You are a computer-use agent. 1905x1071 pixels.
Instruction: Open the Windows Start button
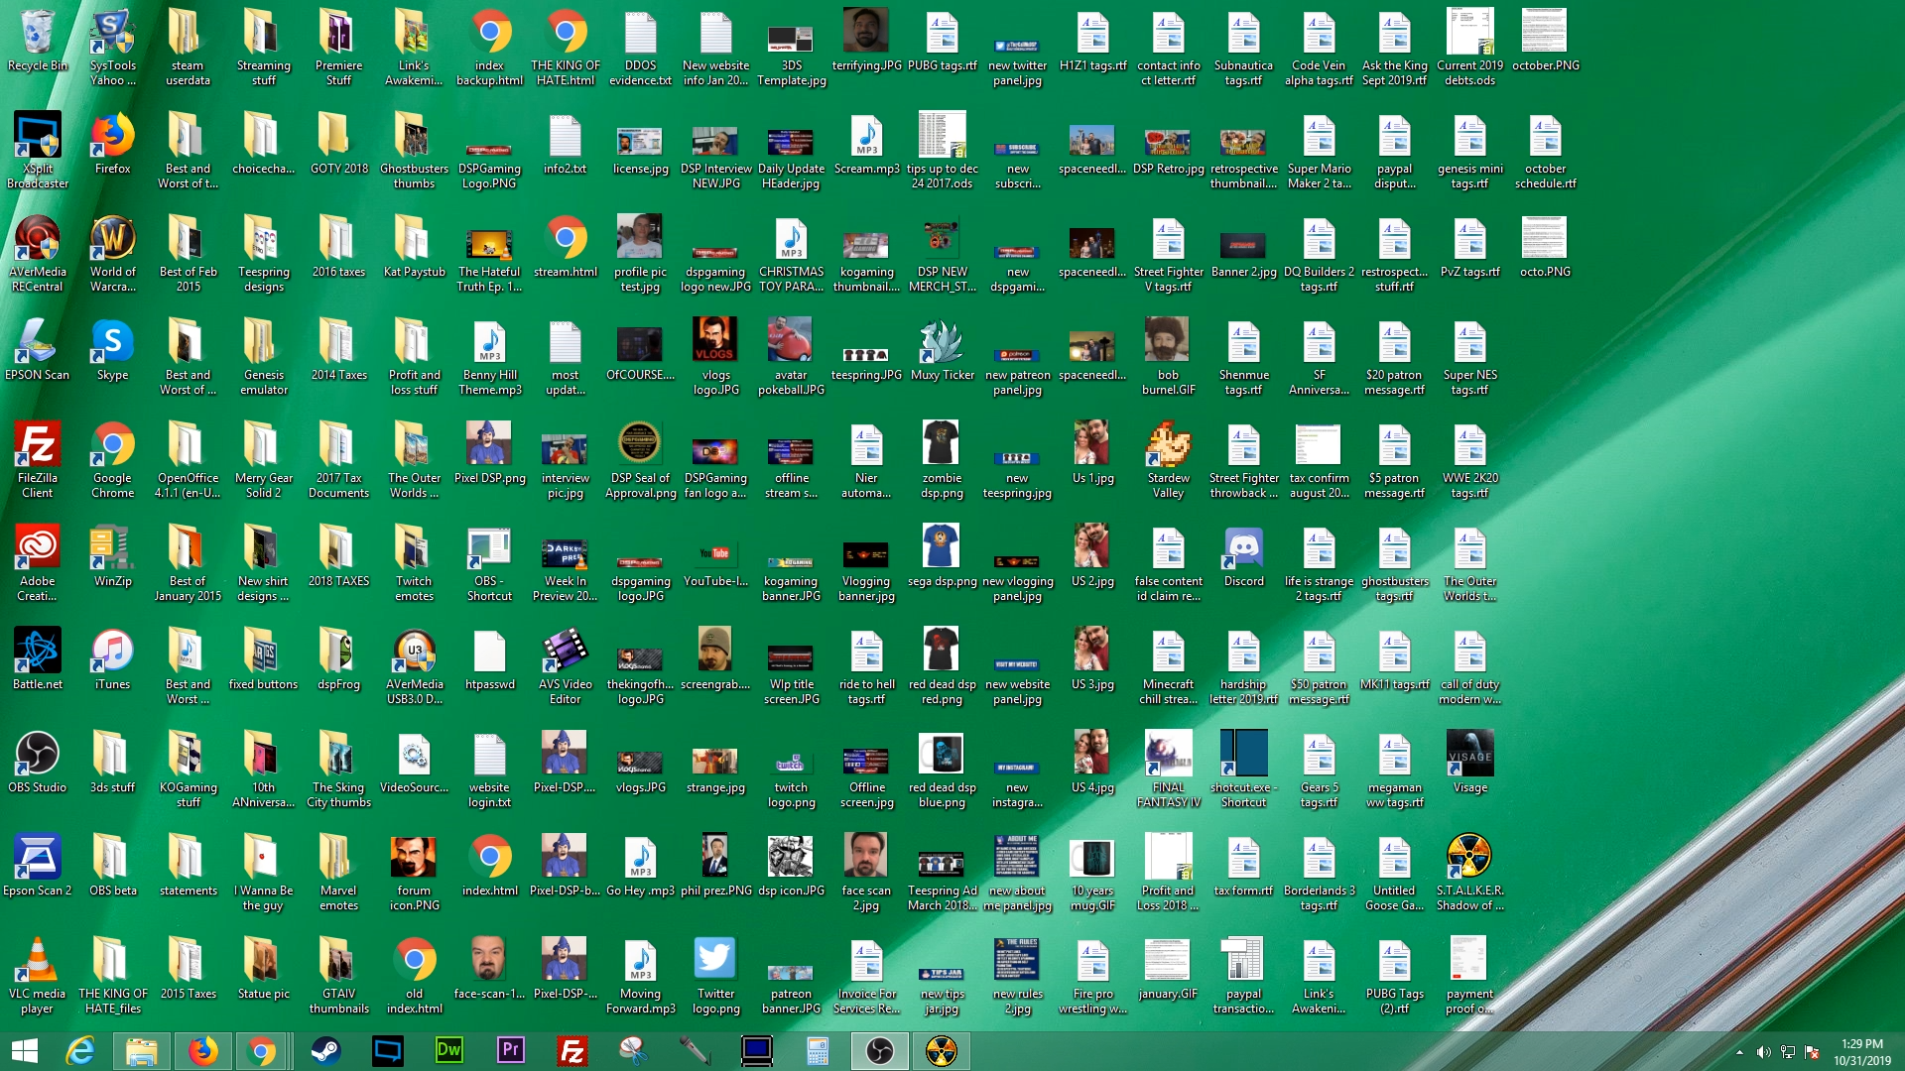(x=24, y=1051)
